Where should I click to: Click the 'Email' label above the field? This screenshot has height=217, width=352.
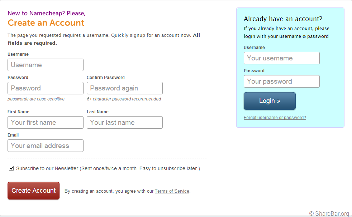(x=13, y=135)
